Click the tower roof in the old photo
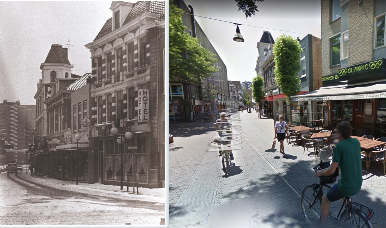This screenshot has height=228, width=386. tap(57, 55)
